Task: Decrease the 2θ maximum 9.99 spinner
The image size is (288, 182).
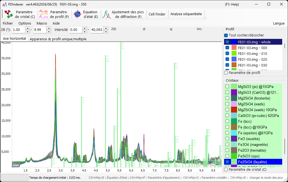Action: click(x=49, y=31)
